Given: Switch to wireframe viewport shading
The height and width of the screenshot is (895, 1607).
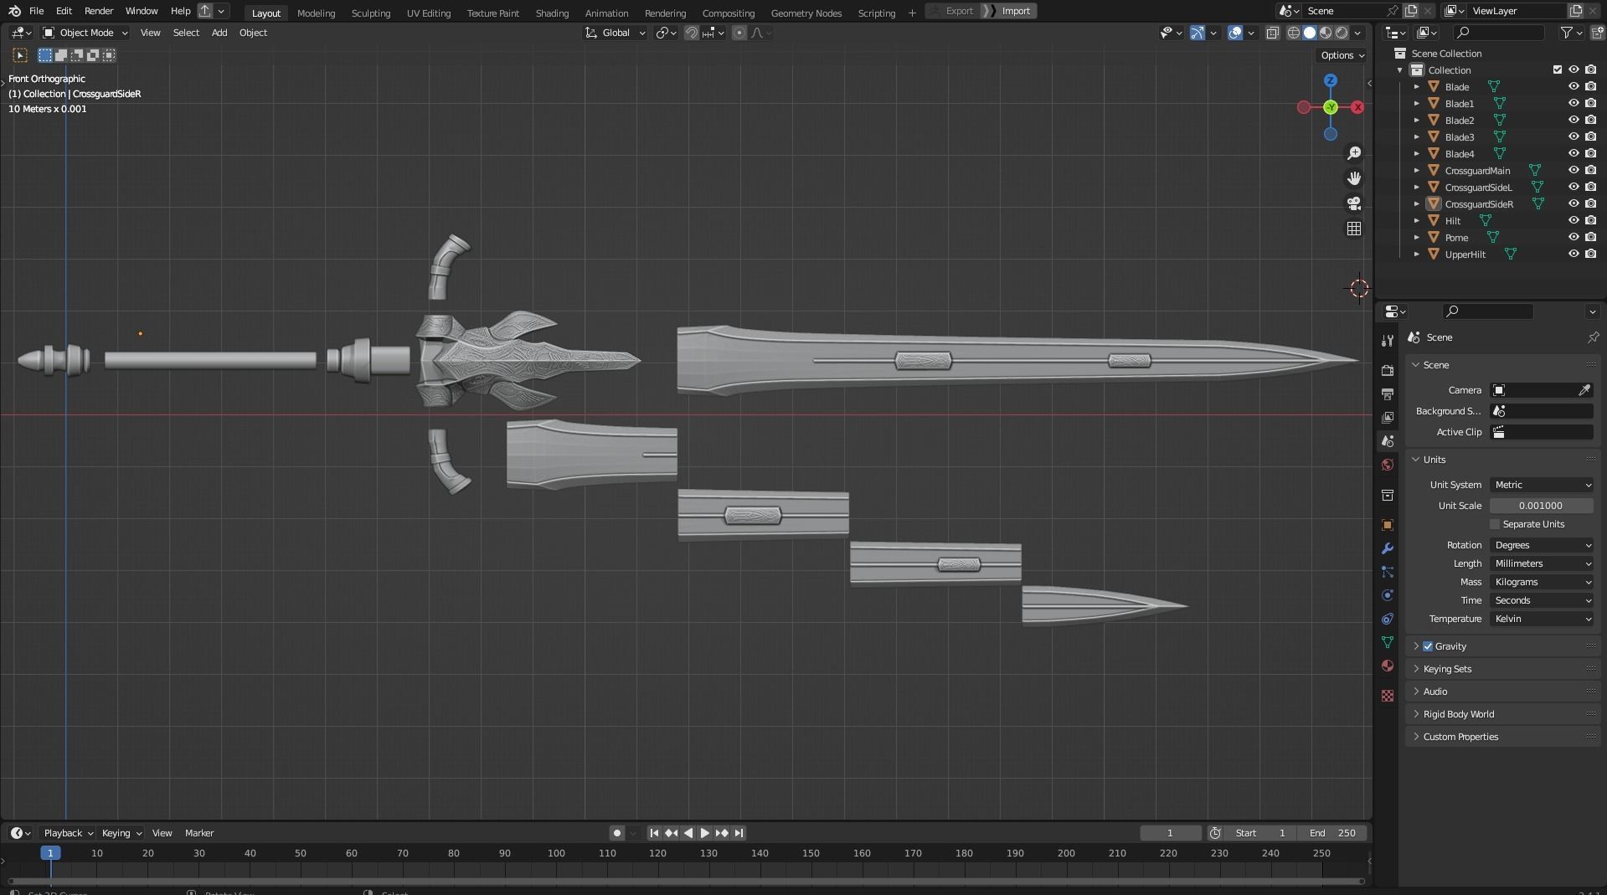Looking at the screenshot, I should (1294, 33).
